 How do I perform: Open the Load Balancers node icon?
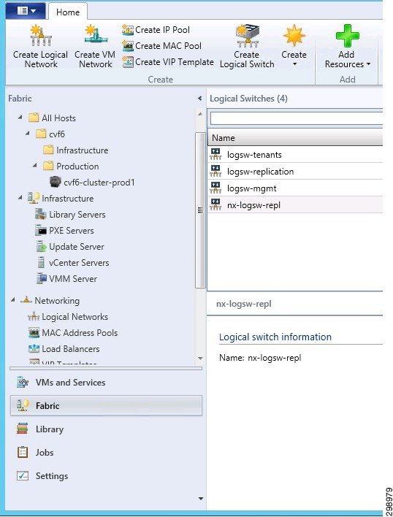coord(34,348)
